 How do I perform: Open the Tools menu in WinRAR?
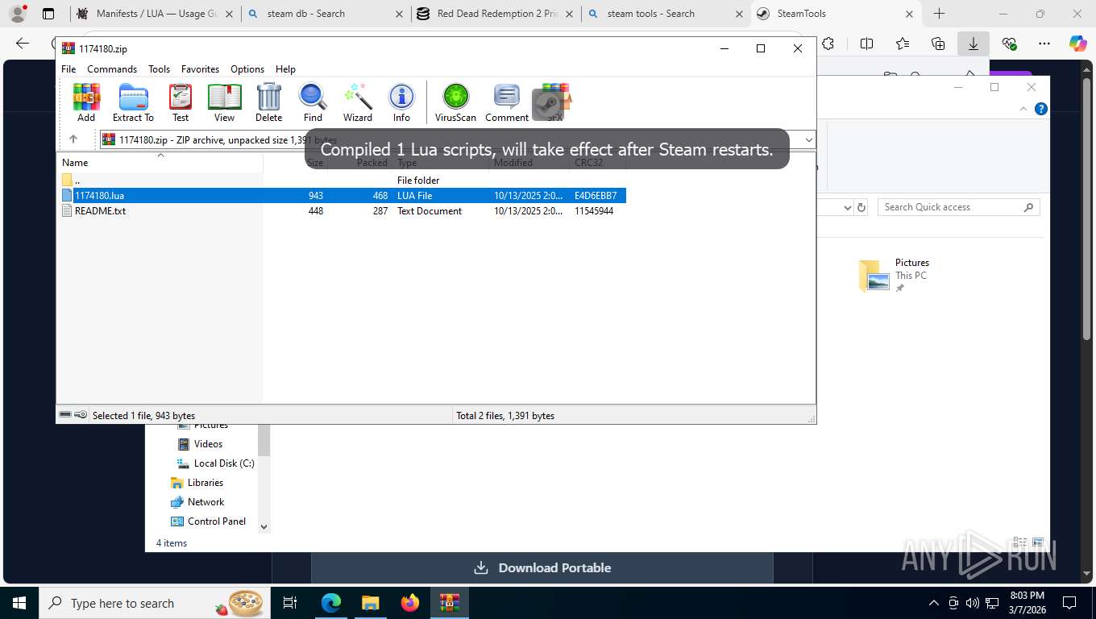159,69
